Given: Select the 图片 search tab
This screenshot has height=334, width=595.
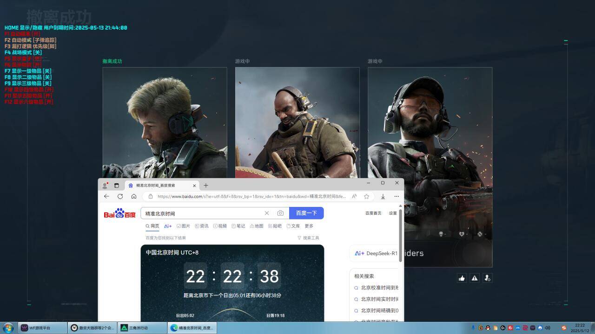Looking at the screenshot, I should click(x=183, y=226).
